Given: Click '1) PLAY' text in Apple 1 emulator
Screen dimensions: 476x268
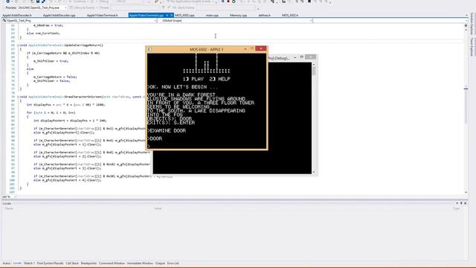Looking at the screenshot, I should 193,79.
